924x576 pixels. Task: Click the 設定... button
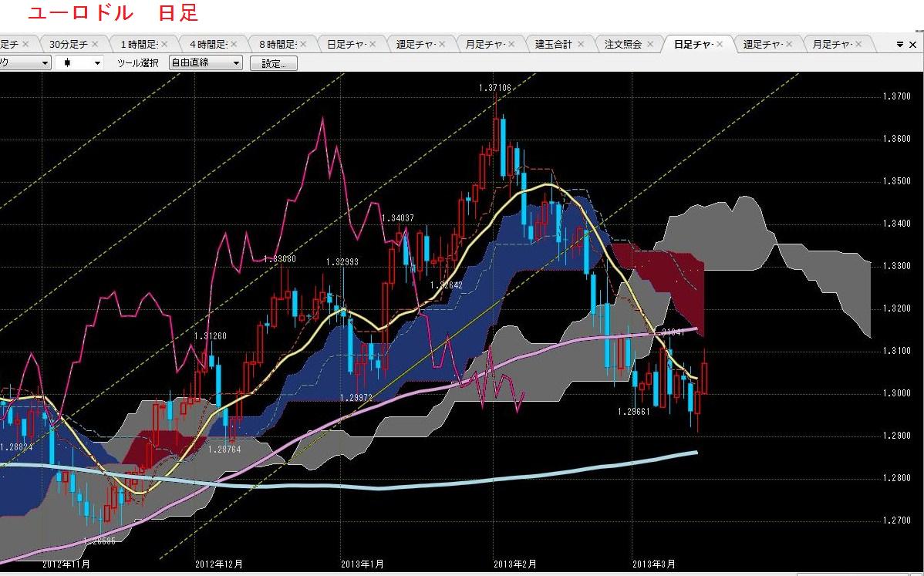(x=274, y=63)
